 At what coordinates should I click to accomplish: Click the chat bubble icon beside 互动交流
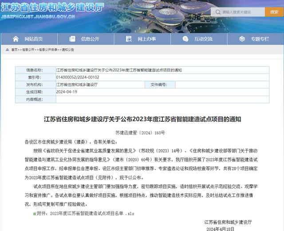185,39
